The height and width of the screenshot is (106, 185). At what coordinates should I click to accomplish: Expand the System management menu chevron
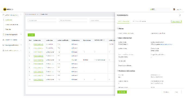click(21, 50)
